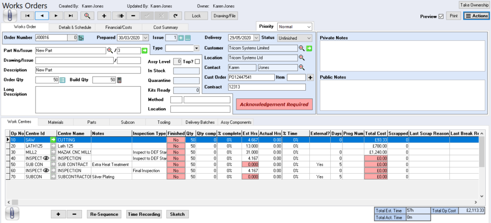Viewport: 491px width, 223px height.
Task: Toggle Finished status for the SAW operation
Action: [176, 140]
